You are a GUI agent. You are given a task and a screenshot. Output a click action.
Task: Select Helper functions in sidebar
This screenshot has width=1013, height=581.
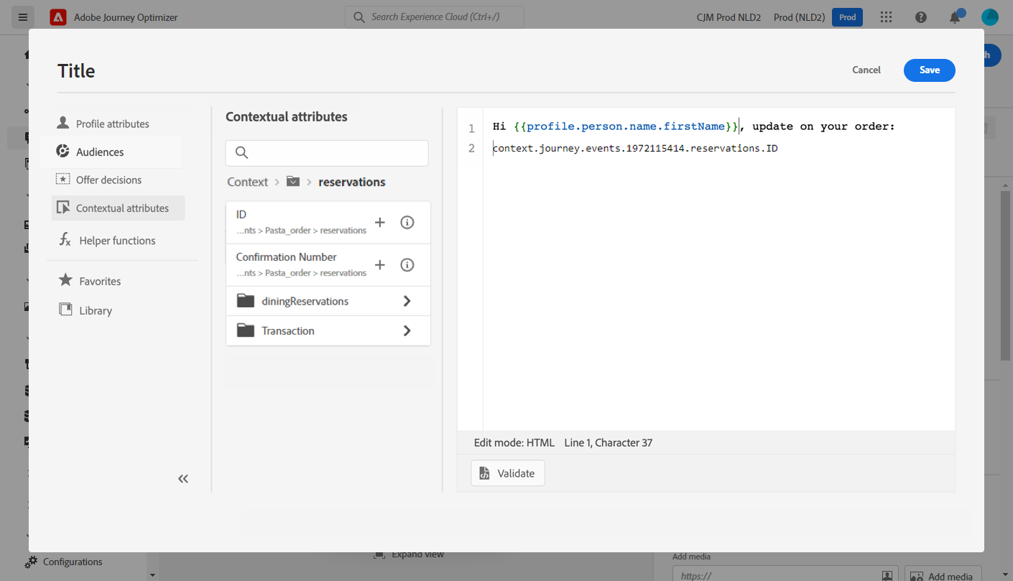pyautogui.click(x=117, y=241)
